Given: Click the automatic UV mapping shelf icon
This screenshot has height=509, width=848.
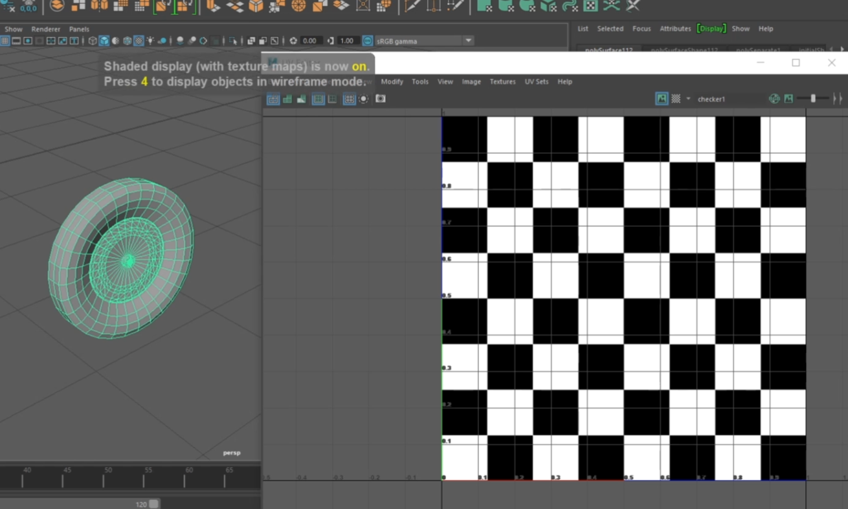Looking at the screenshot, I should coord(548,6).
